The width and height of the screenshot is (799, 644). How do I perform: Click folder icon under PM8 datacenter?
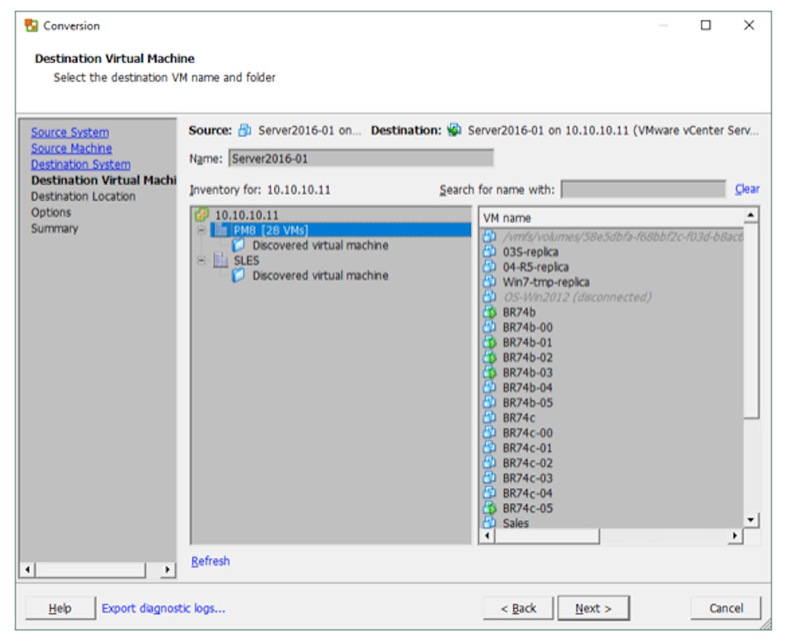click(x=238, y=245)
